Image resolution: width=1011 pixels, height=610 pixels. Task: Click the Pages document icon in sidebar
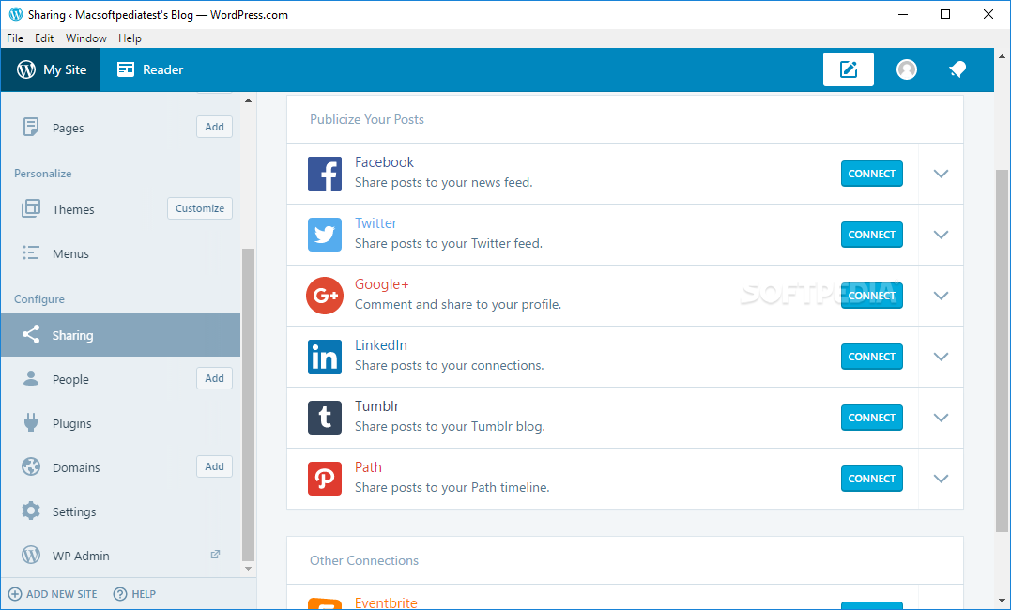[x=30, y=127]
